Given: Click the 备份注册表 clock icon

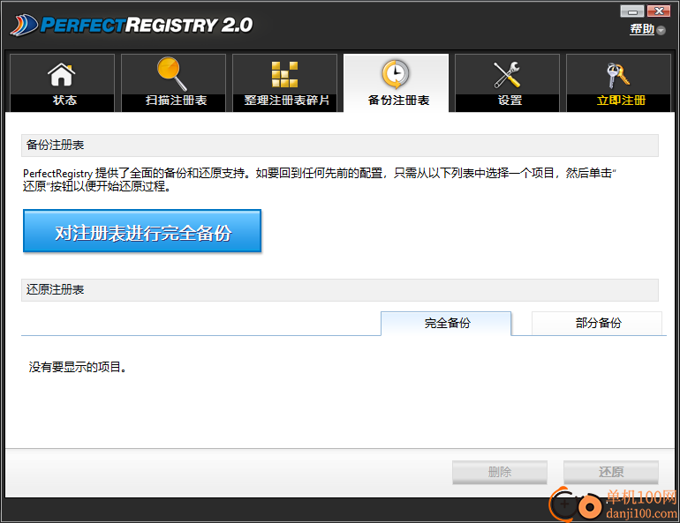Looking at the screenshot, I should (396, 74).
